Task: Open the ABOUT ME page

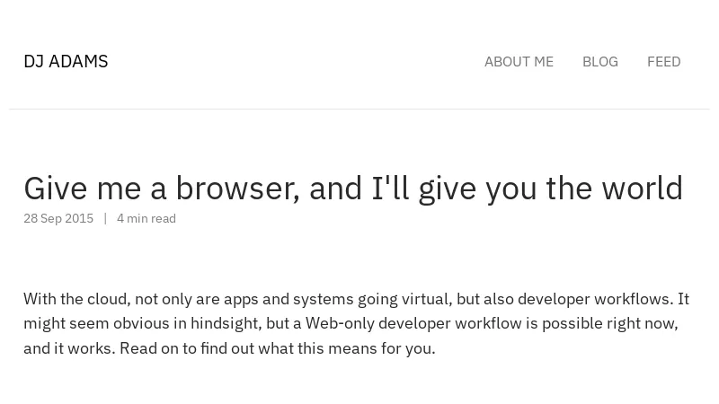Action: click(519, 62)
